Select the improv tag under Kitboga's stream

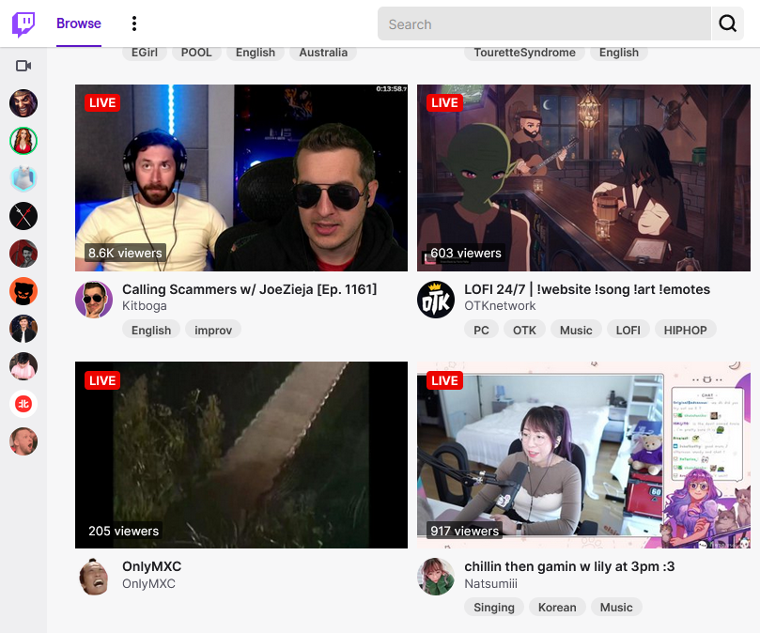point(211,330)
